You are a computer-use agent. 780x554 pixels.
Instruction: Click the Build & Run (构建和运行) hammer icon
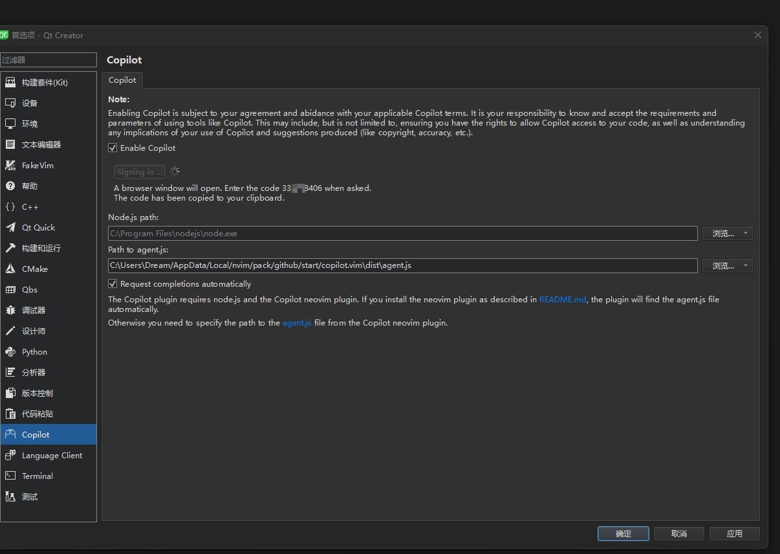pos(10,248)
